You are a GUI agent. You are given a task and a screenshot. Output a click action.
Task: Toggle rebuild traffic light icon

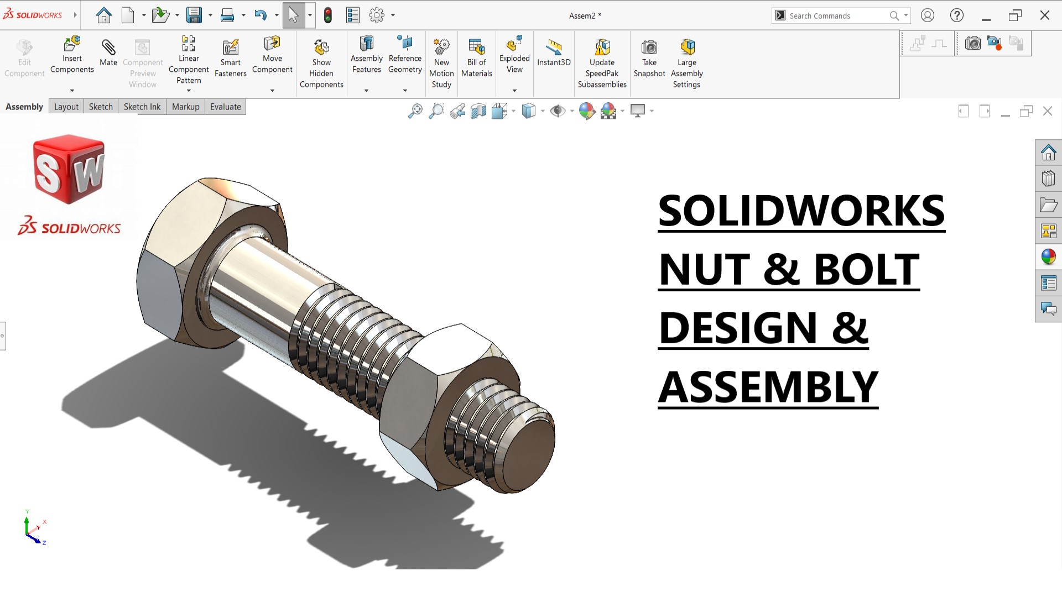point(328,15)
